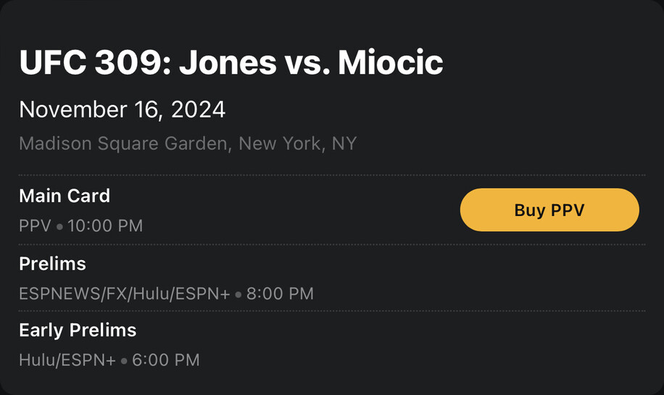Click the Hulu/ESPN+ early prelims channels
664x395 pixels.
pos(67,360)
